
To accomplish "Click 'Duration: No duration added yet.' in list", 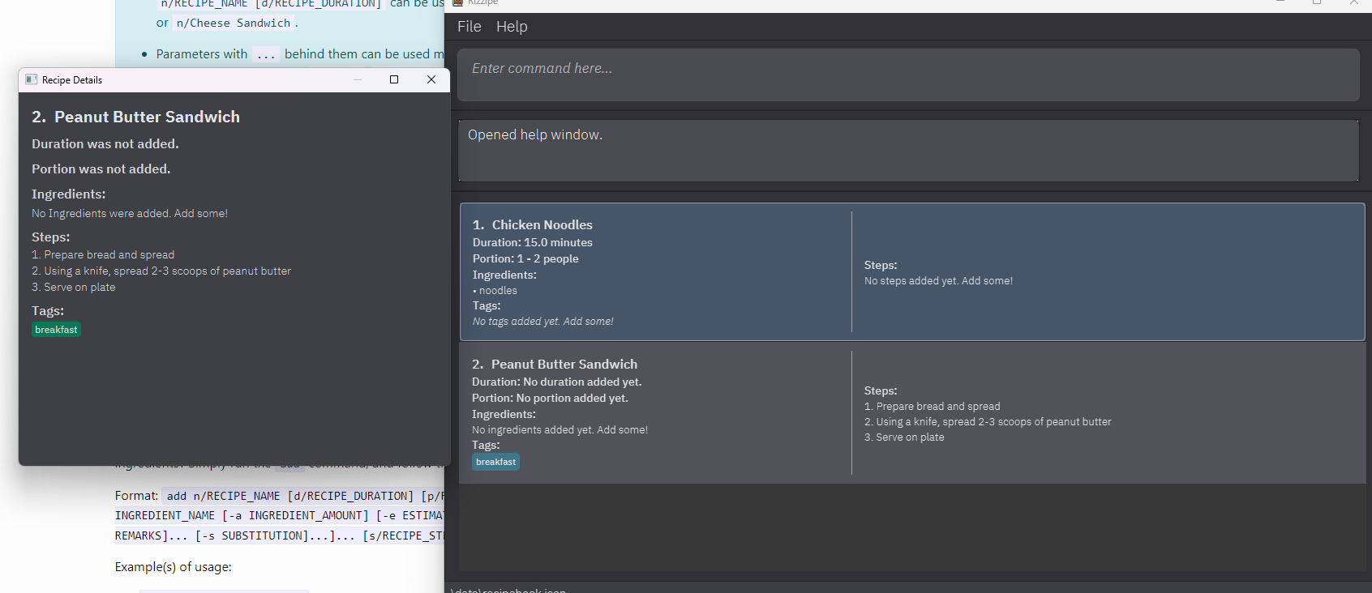I will coord(556,382).
